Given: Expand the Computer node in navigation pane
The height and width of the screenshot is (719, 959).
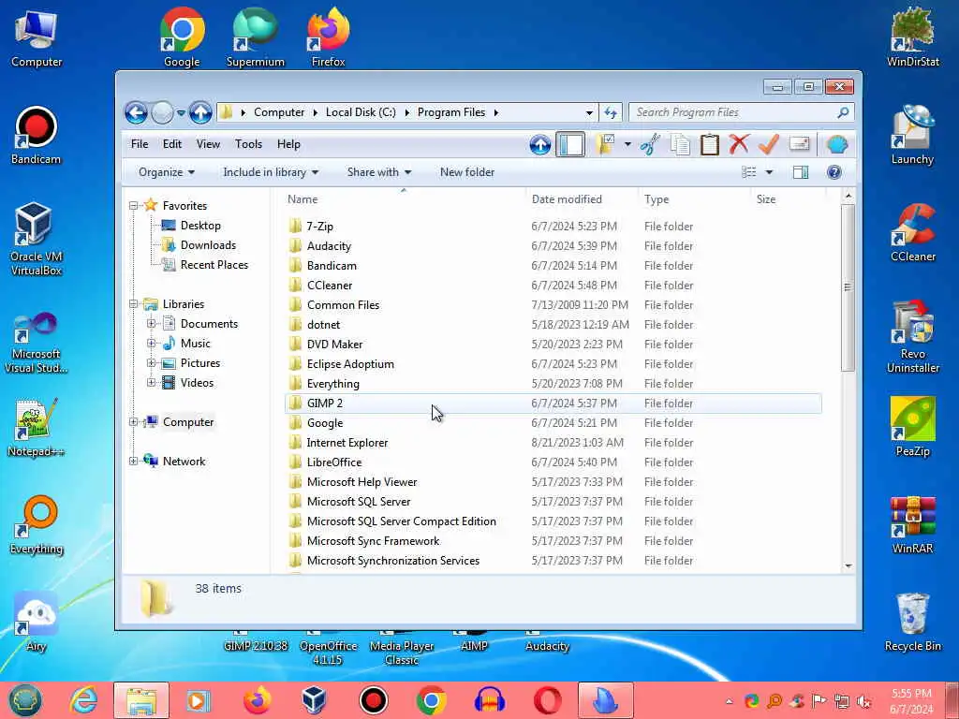Looking at the screenshot, I should [133, 422].
